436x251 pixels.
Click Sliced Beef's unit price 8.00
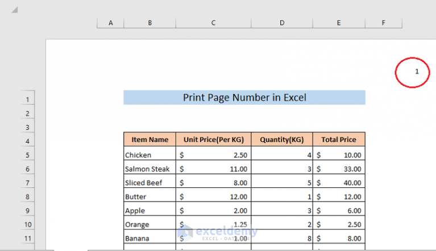214,181
